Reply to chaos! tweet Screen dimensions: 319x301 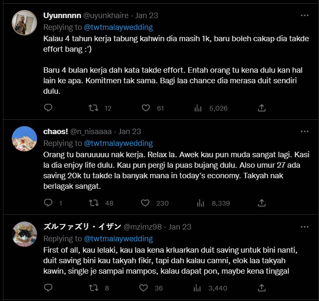pyautogui.click(x=48, y=203)
